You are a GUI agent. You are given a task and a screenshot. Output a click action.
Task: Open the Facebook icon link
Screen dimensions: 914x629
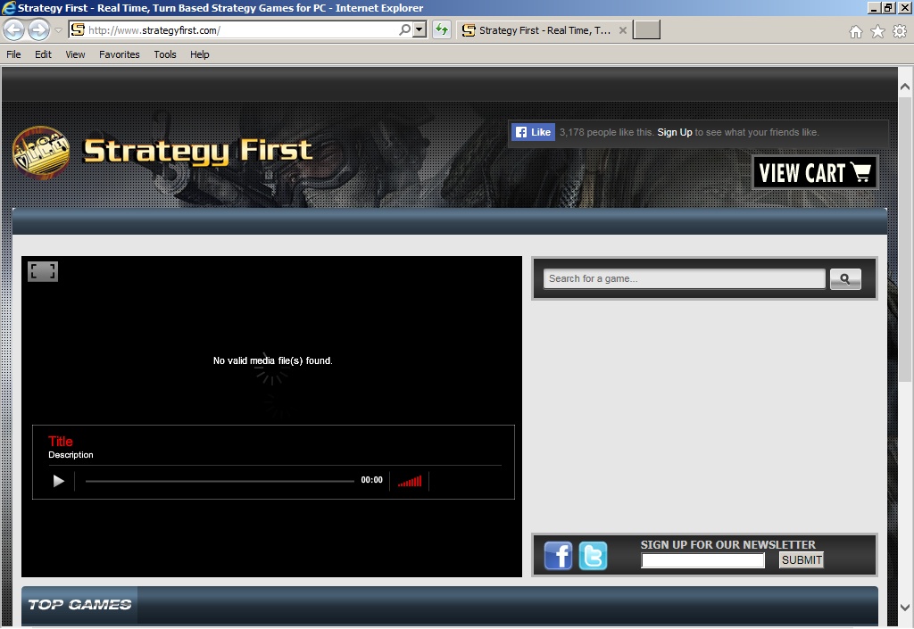(x=559, y=556)
